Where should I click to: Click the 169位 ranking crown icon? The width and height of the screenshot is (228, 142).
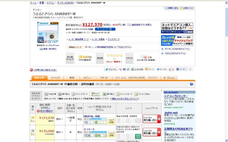point(80,57)
